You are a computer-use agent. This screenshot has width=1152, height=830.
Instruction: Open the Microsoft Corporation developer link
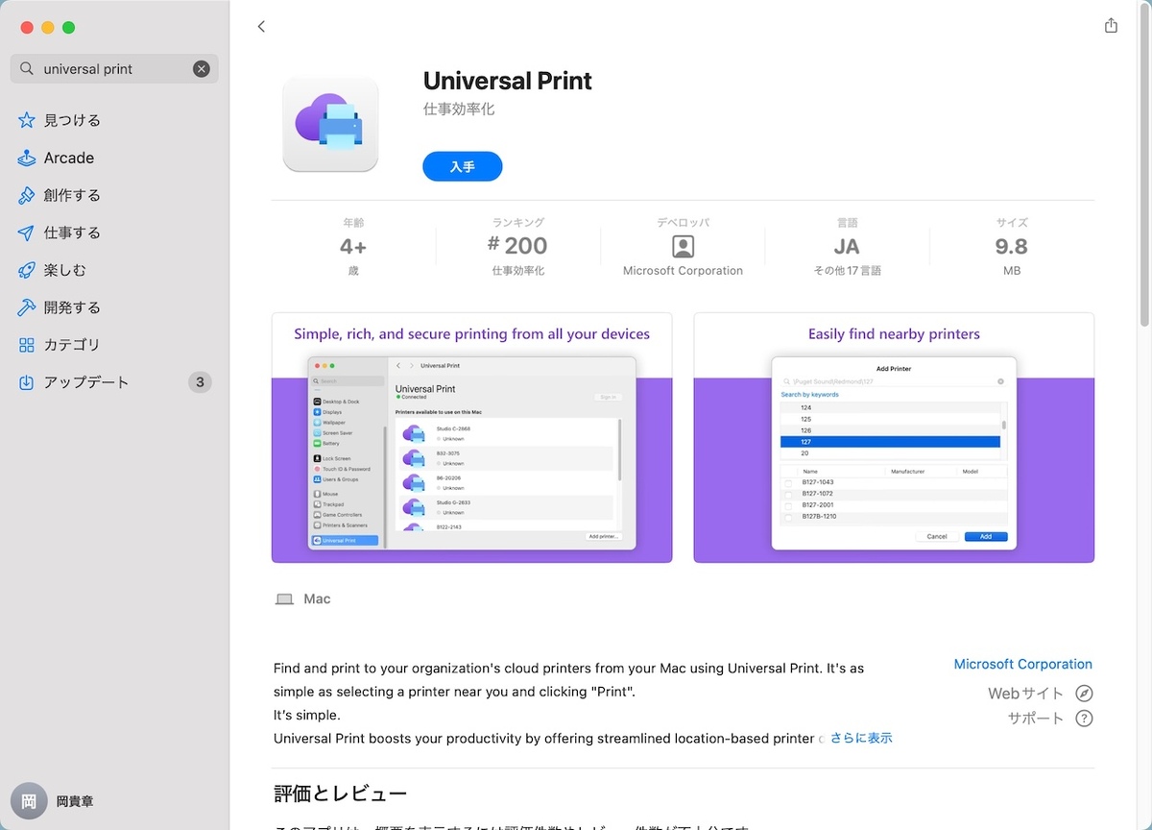[x=1022, y=664]
